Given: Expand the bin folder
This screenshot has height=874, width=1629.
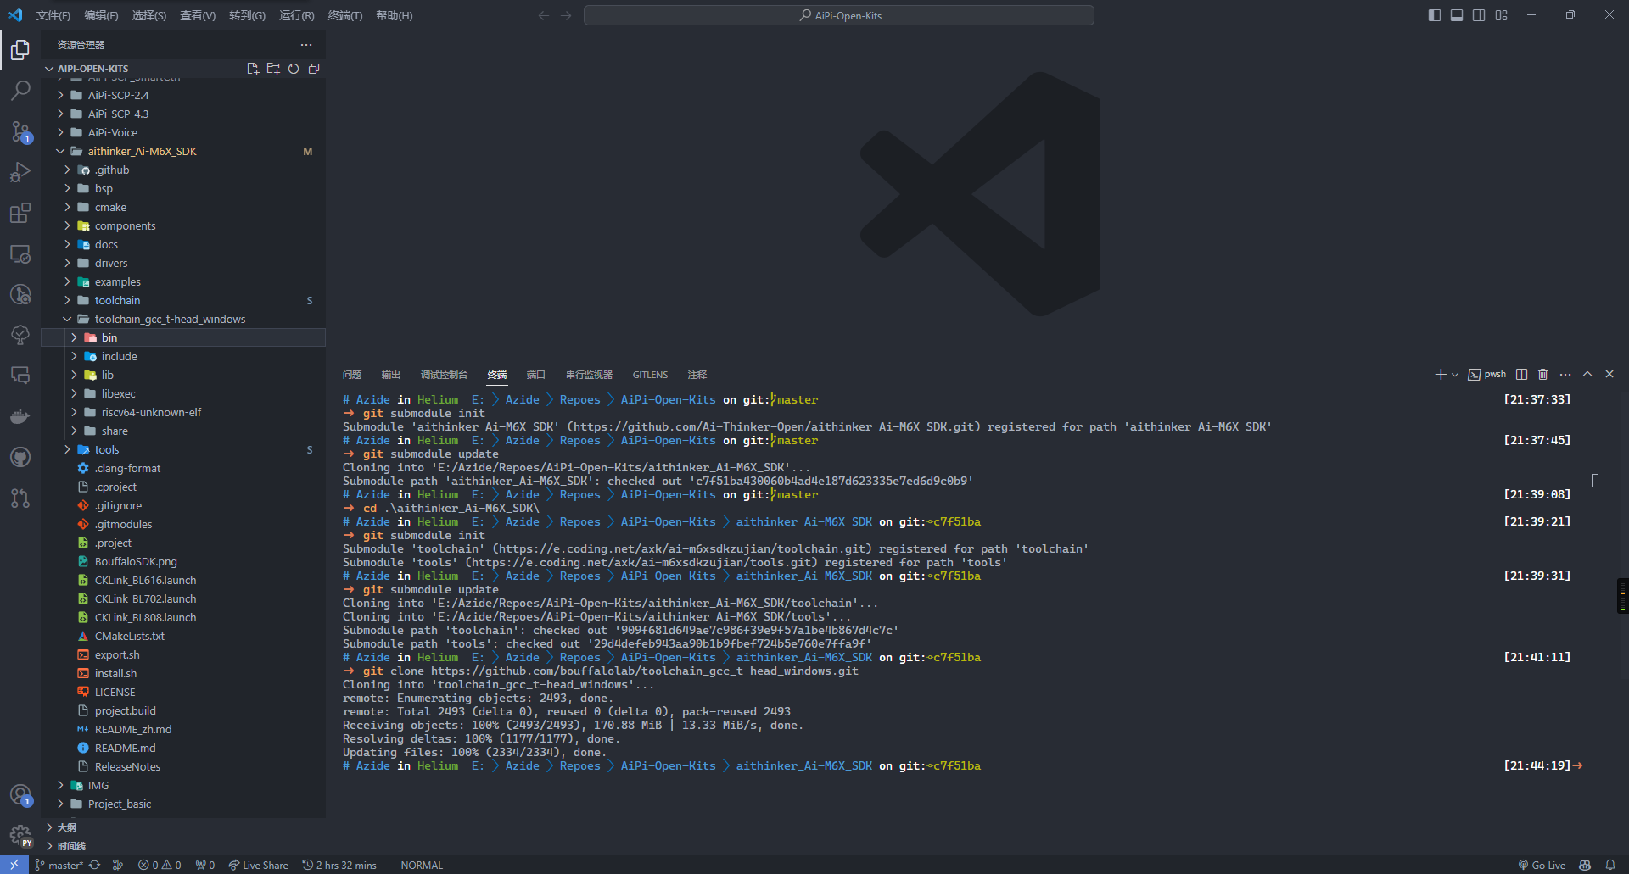Looking at the screenshot, I should coord(74,338).
